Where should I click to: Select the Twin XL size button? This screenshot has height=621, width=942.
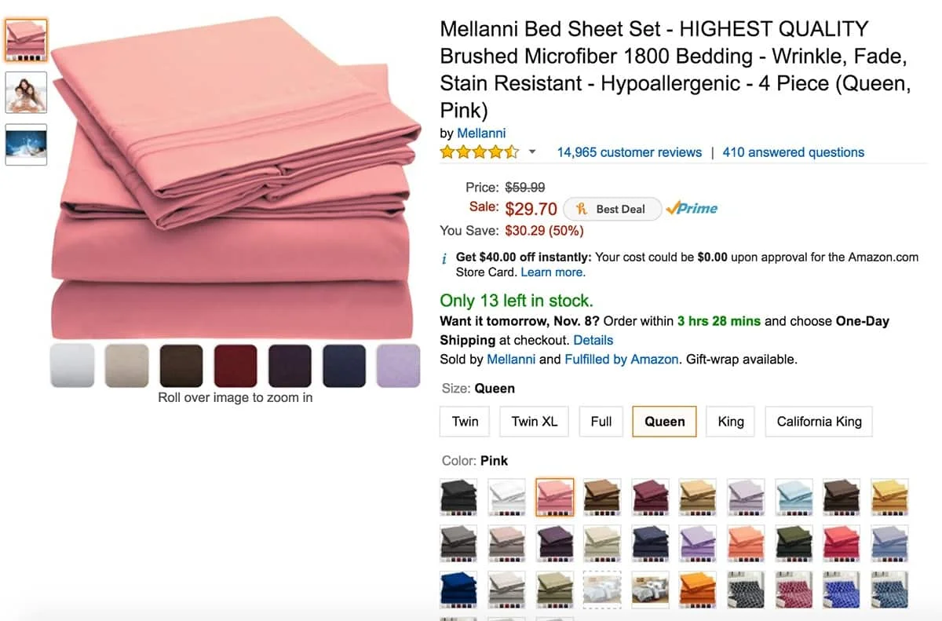(x=534, y=422)
